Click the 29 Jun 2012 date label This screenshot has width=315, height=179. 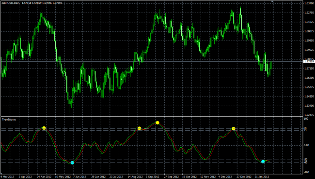98,177
